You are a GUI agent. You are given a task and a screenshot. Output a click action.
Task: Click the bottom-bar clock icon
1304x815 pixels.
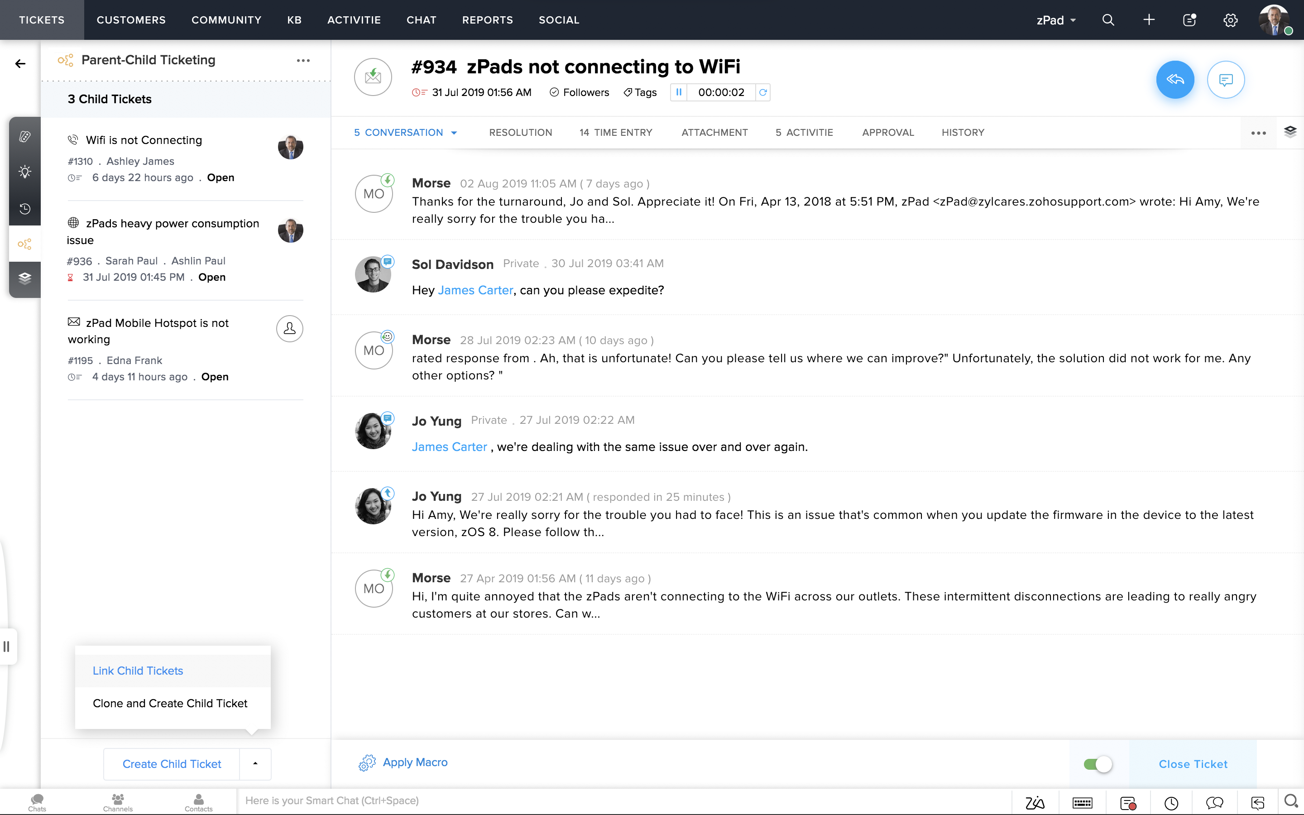pyautogui.click(x=1171, y=803)
